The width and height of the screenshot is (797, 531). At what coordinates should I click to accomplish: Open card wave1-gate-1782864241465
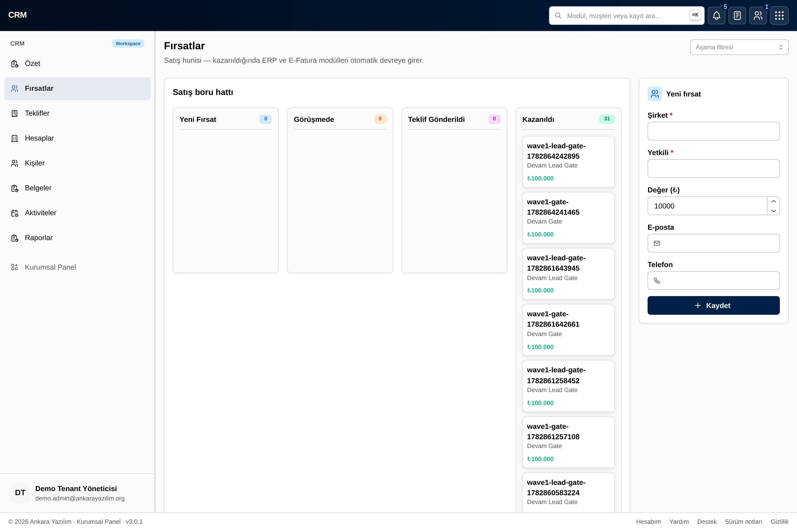pyautogui.click(x=568, y=218)
